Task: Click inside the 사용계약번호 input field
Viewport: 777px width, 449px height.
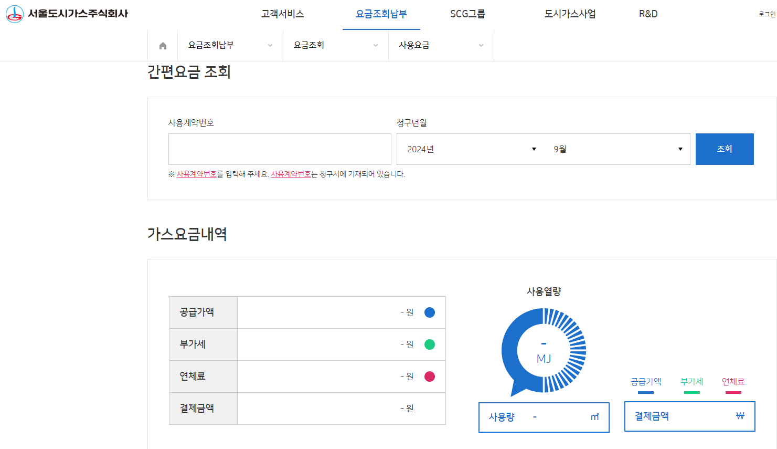Action: (279, 149)
